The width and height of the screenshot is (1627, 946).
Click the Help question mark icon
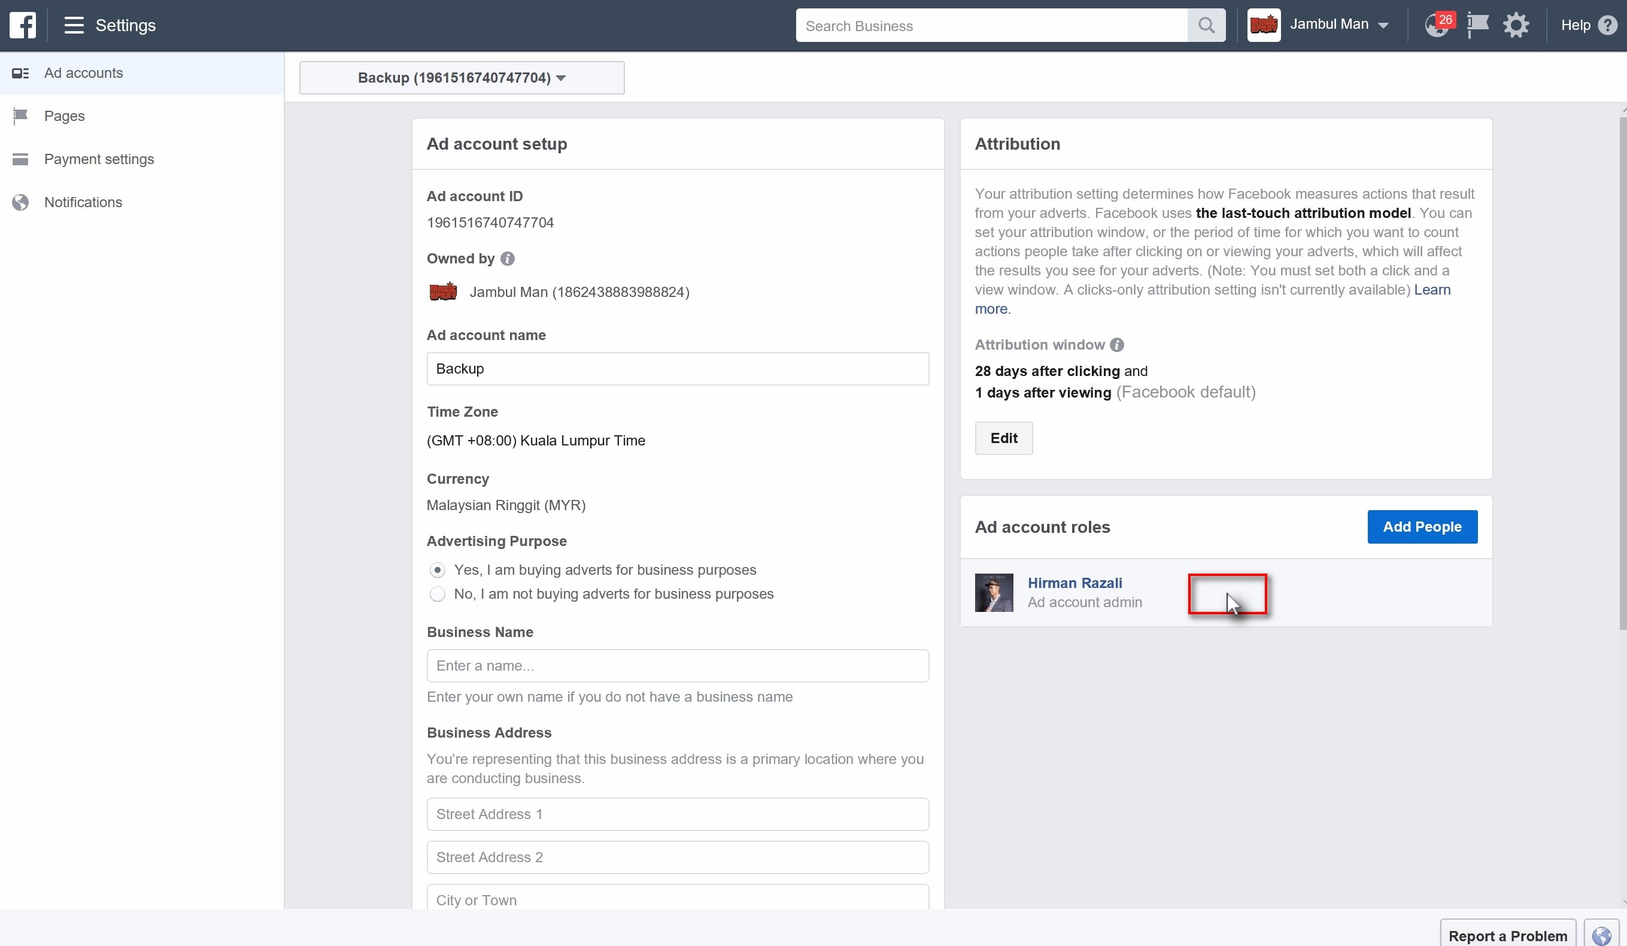tap(1607, 25)
